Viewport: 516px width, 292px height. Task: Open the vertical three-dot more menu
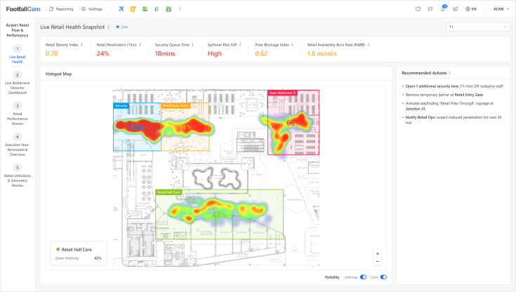pos(180,9)
